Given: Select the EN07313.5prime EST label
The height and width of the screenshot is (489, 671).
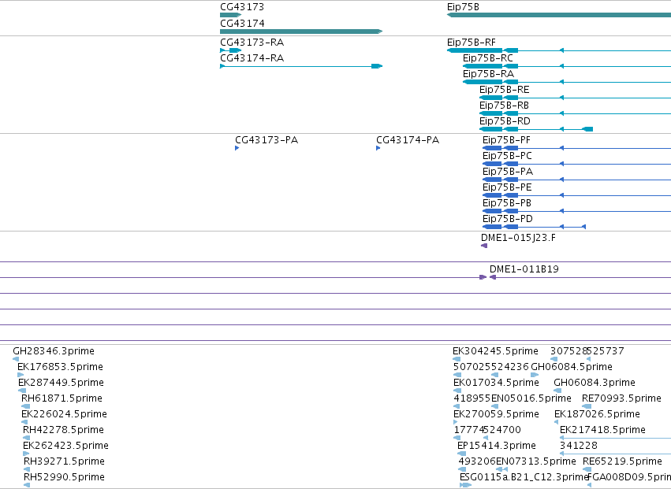Looking at the screenshot, I should 536,461.
